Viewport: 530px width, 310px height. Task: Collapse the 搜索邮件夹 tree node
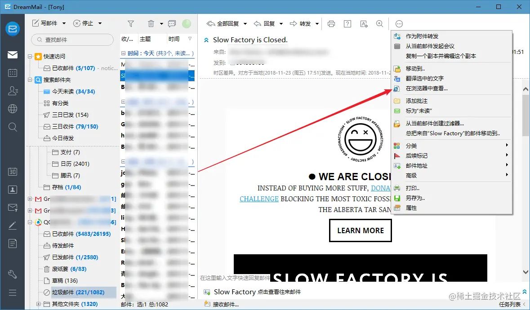[x=30, y=80]
